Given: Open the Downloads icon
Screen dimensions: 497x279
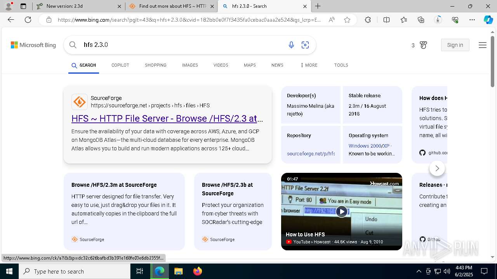Looking at the screenshot, I should 438,20.
